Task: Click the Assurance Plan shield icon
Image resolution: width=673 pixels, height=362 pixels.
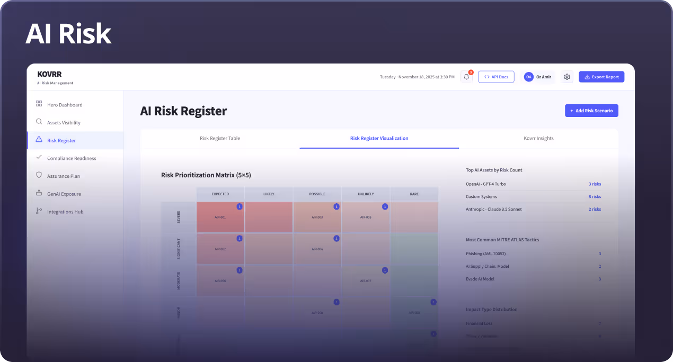Action: point(39,175)
